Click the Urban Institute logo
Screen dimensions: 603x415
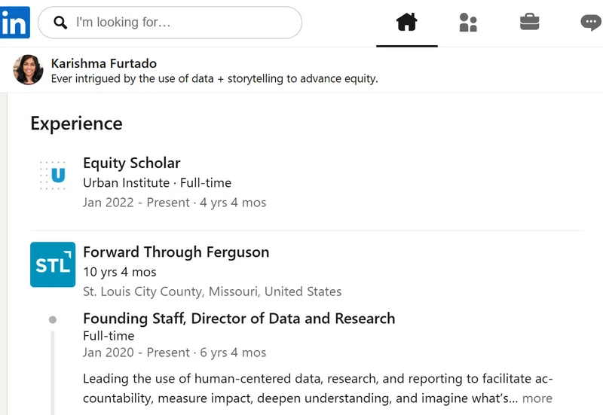click(x=53, y=175)
